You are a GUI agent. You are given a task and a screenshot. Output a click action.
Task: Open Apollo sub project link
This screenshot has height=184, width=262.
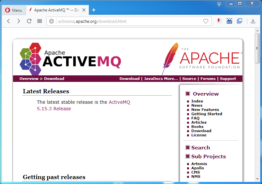(197, 168)
